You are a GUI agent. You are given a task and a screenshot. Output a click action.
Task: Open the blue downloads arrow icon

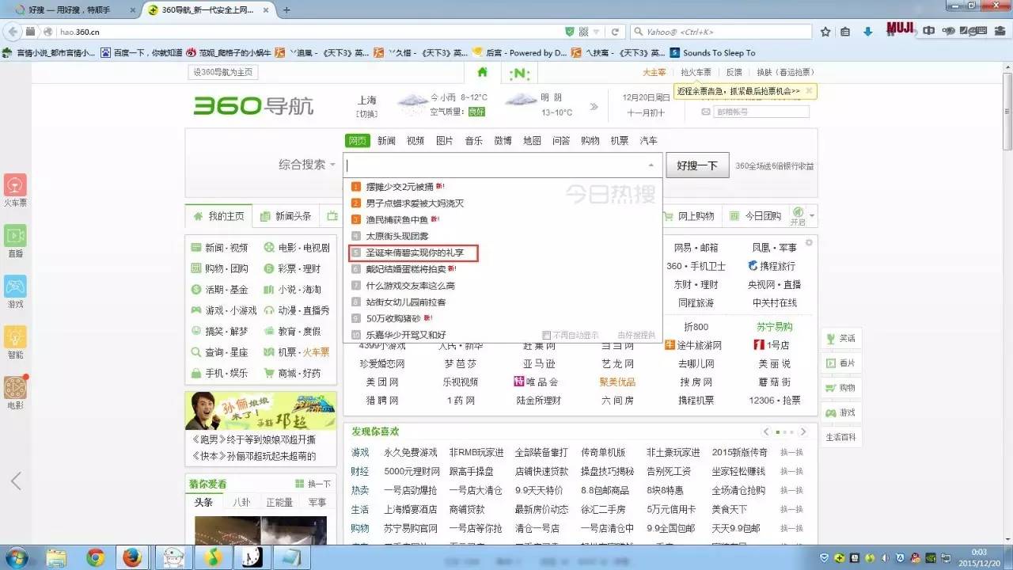click(x=867, y=32)
